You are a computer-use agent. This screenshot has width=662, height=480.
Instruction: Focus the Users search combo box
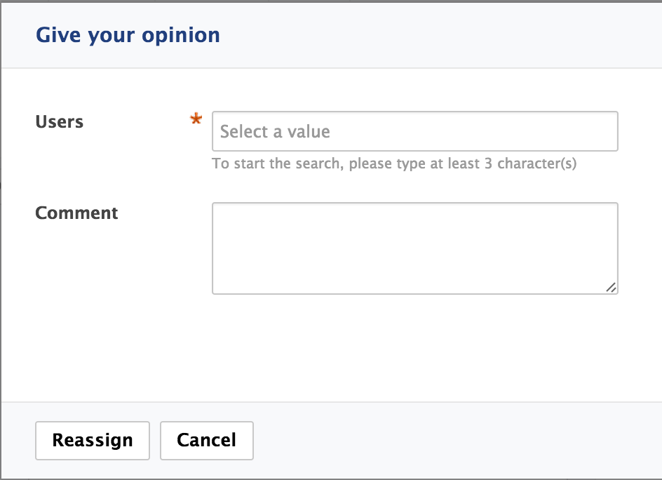(415, 131)
